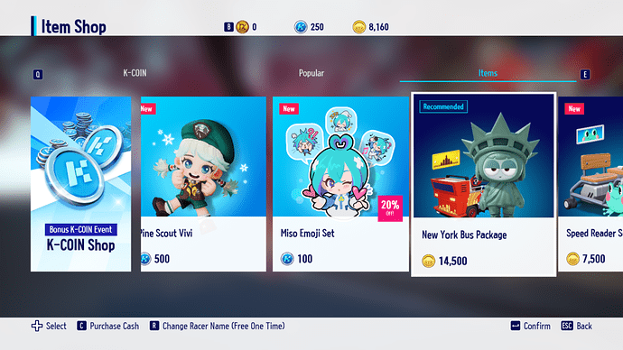Click the directional pad Select icon

37,326
